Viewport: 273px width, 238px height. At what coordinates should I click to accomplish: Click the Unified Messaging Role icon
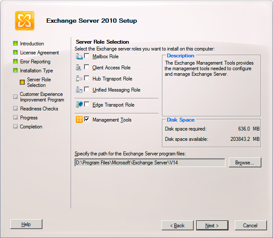coord(79,90)
